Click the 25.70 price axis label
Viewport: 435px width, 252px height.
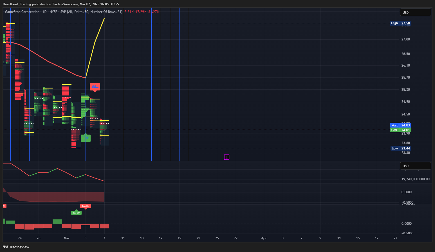(x=405, y=78)
